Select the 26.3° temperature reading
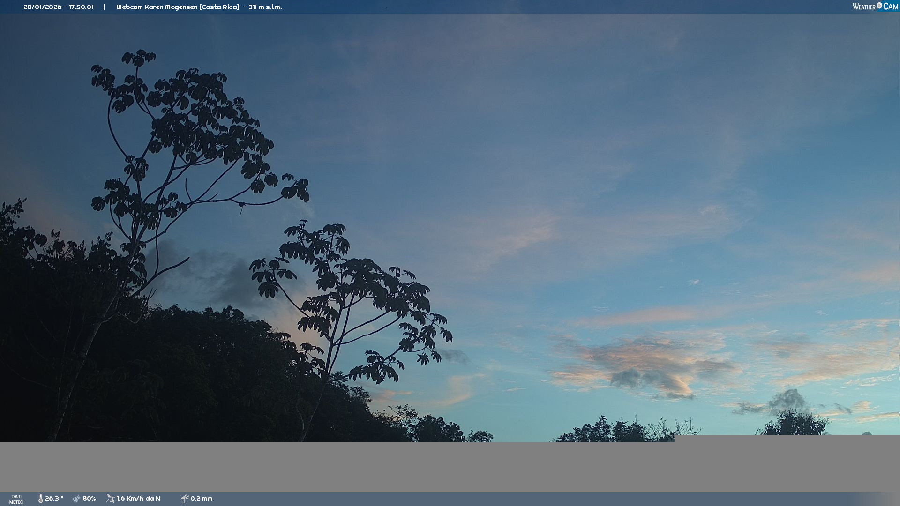This screenshot has width=900, height=506. [x=54, y=499]
